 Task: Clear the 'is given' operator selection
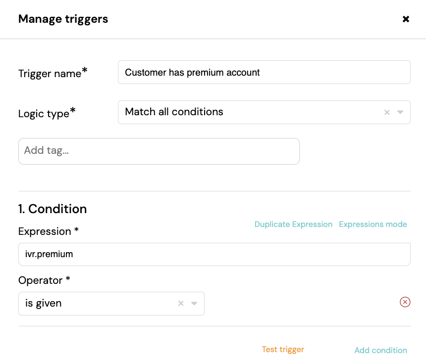coord(181,303)
